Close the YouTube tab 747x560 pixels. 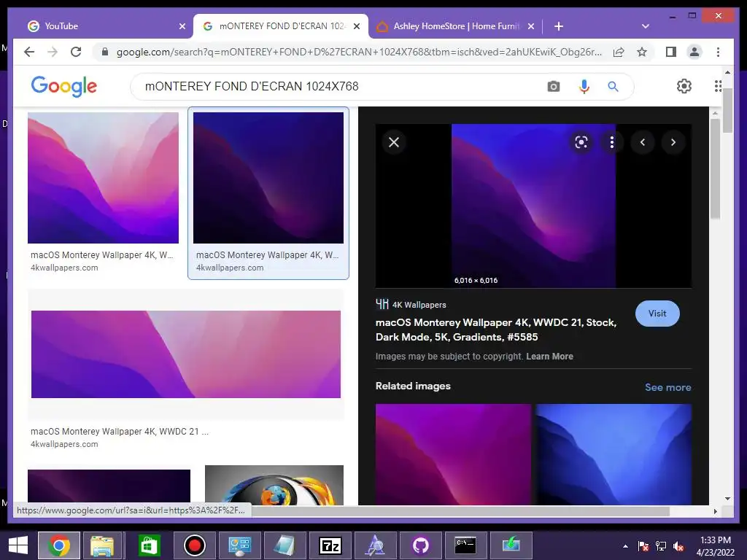click(182, 26)
